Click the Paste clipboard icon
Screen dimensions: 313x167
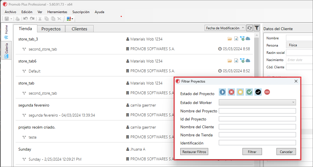(x=53, y=19)
